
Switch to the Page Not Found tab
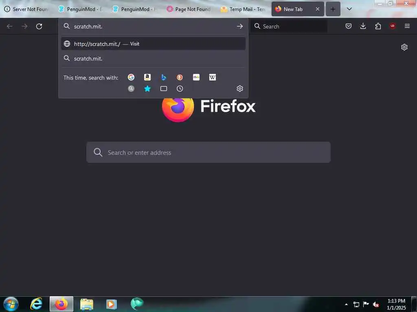click(x=189, y=9)
